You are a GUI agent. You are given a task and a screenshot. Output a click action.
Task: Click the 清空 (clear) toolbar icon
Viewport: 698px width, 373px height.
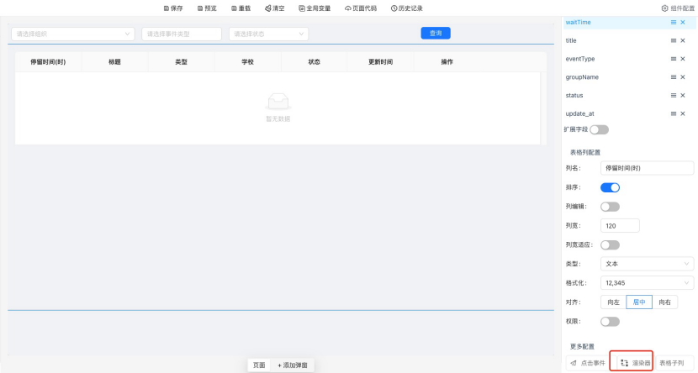coord(274,8)
